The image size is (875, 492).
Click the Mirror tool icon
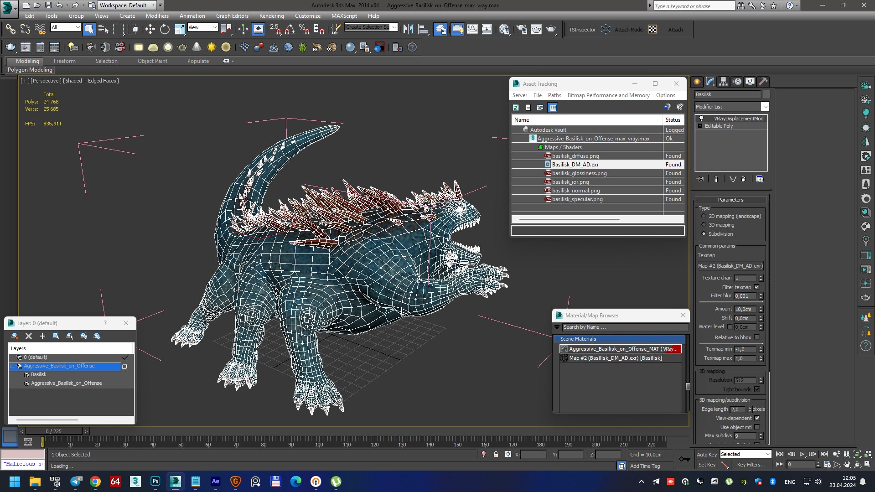pyautogui.click(x=408, y=29)
